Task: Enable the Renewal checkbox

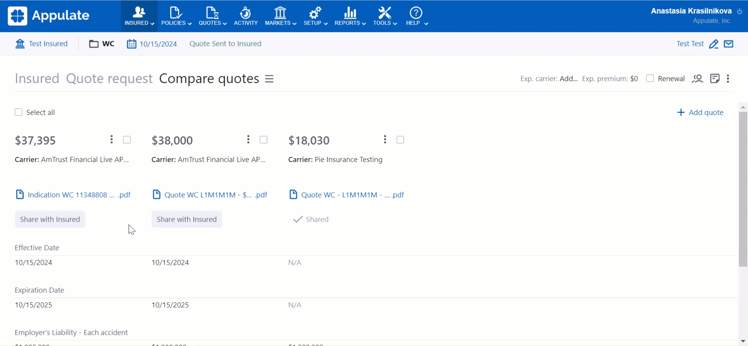Action: pyautogui.click(x=650, y=78)
